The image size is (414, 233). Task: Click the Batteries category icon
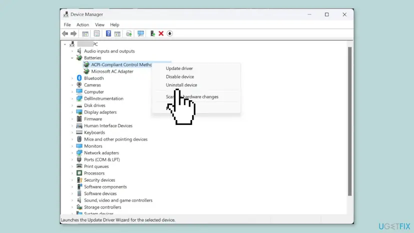79,57
